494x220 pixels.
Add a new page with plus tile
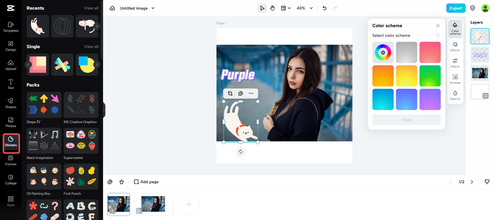click(189, 204)
